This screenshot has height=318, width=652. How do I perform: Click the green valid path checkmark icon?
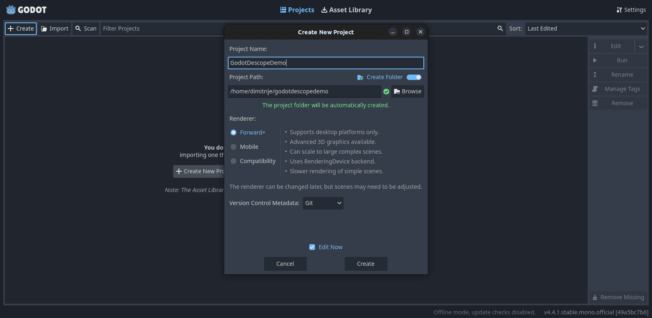tap(386, 92)
